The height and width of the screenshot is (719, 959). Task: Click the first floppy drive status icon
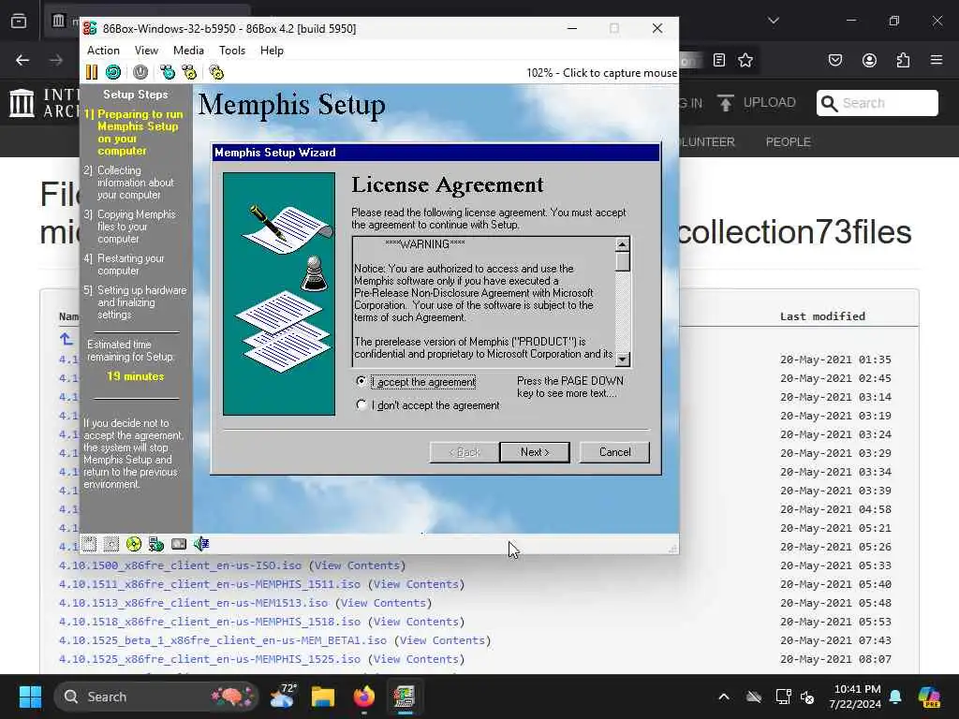(x=89, y=544)
